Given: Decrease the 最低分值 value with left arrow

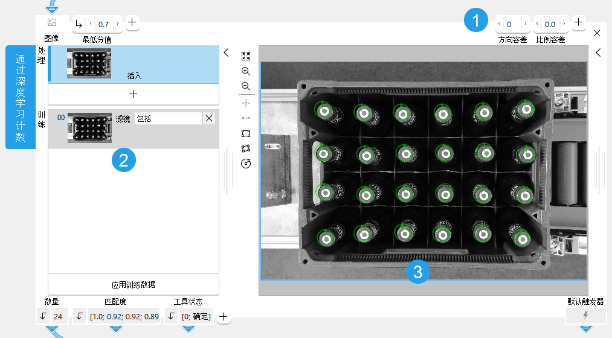Looking at the screenshot, I should [91, 24].
